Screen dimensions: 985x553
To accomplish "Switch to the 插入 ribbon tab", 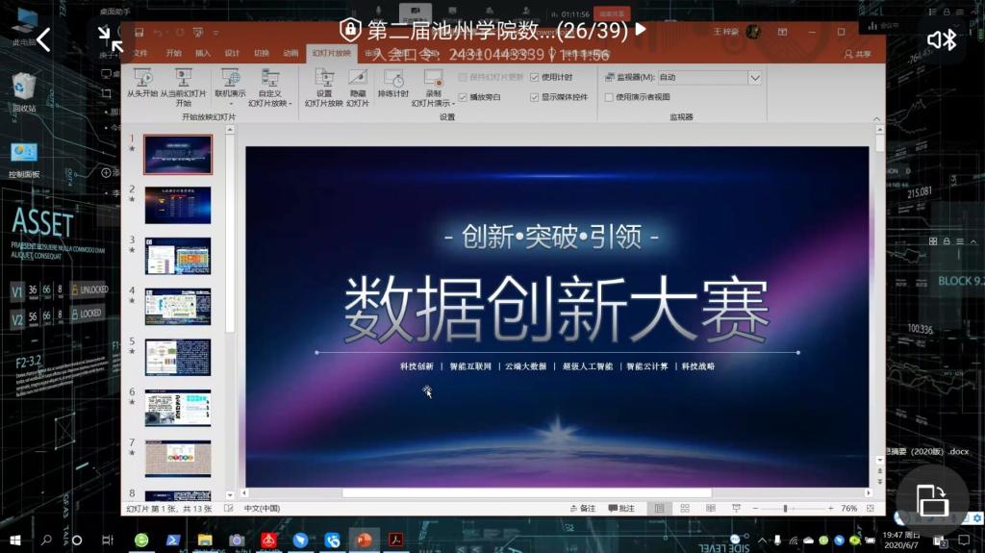I will (x=203, y=54).
